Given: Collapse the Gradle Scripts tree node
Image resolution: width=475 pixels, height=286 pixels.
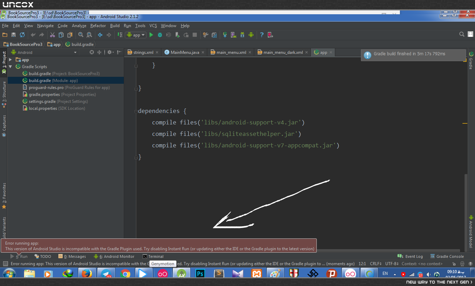Looking at the screenshot, I should 10,67.
